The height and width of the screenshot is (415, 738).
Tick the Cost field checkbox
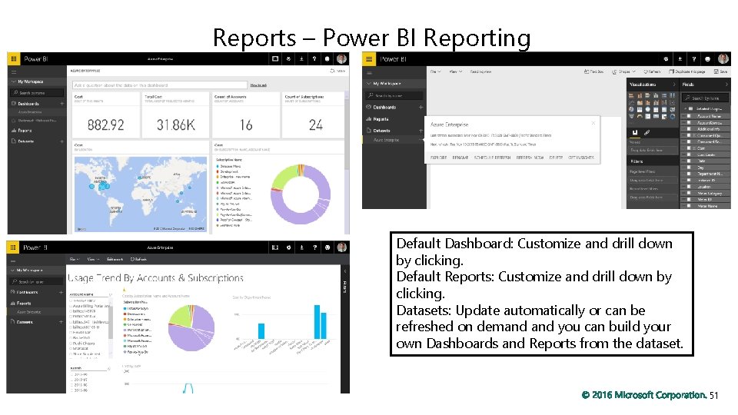point(689,148)
